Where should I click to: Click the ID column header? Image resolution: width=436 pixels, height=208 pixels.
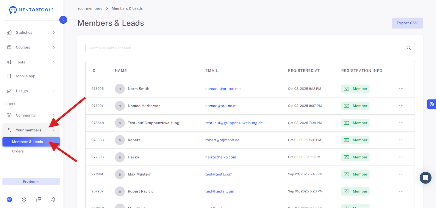pyautogui.click(x=93, y=71)
